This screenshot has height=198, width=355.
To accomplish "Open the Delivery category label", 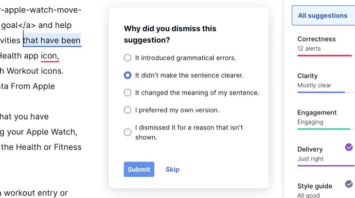I will pos(310,149).
